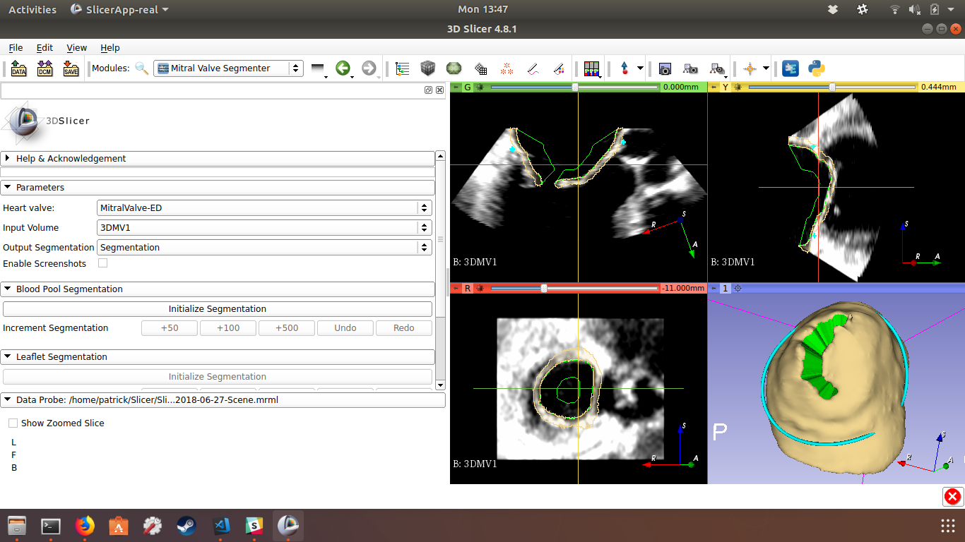Click the SAVE scene icon
965x542 pixels.
(71, 68)
